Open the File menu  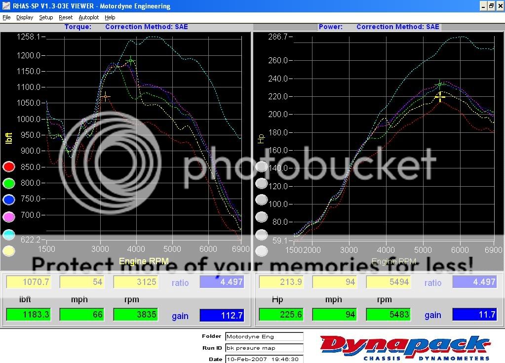point(6,17)
